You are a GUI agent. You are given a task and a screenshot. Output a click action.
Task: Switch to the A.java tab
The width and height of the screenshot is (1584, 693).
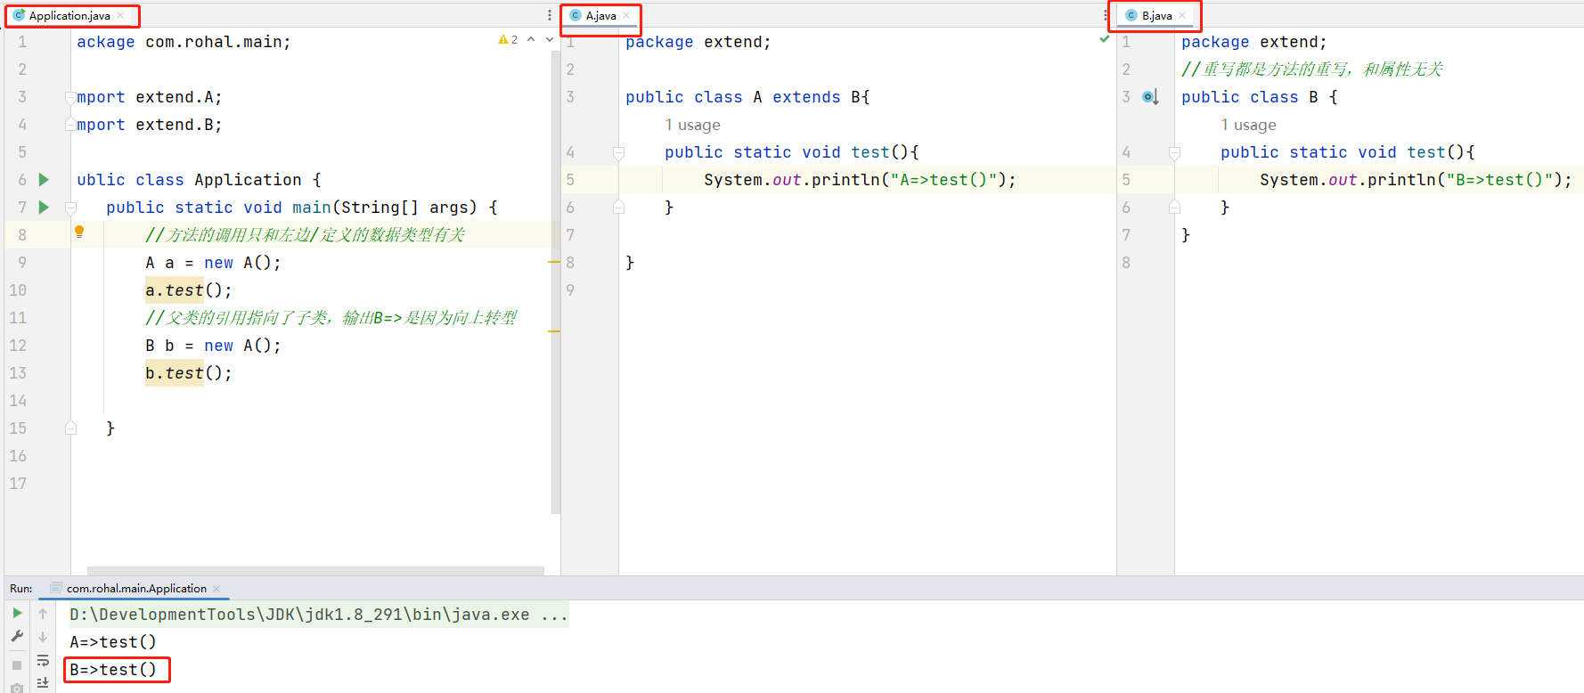600,15
